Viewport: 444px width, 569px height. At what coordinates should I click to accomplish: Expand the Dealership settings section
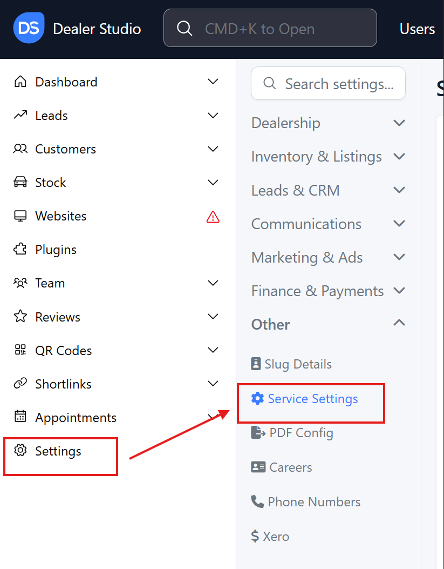[399, 123]
